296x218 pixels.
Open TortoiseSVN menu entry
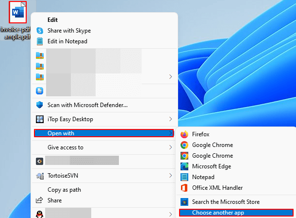pos(105,176)
